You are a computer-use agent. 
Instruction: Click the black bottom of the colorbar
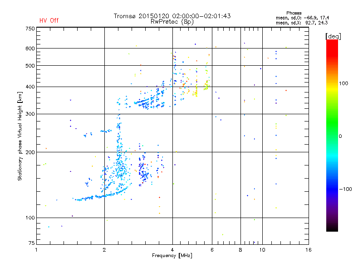[332, 228]
